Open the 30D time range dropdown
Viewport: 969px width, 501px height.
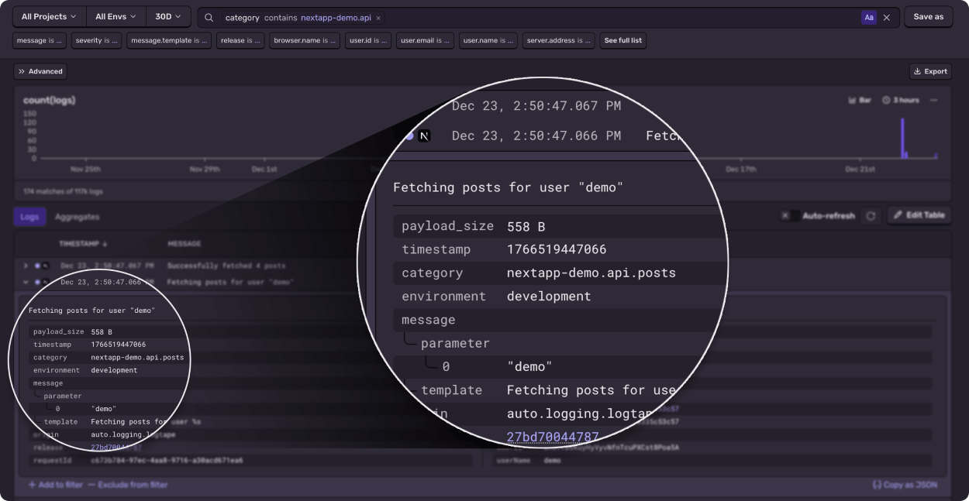tap(167, 16)
